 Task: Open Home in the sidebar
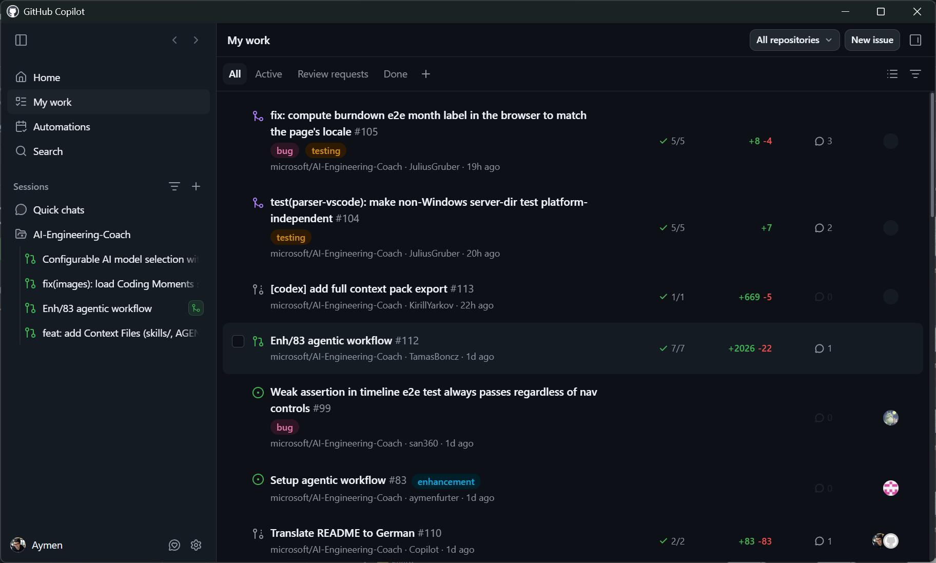coord(109,77)
